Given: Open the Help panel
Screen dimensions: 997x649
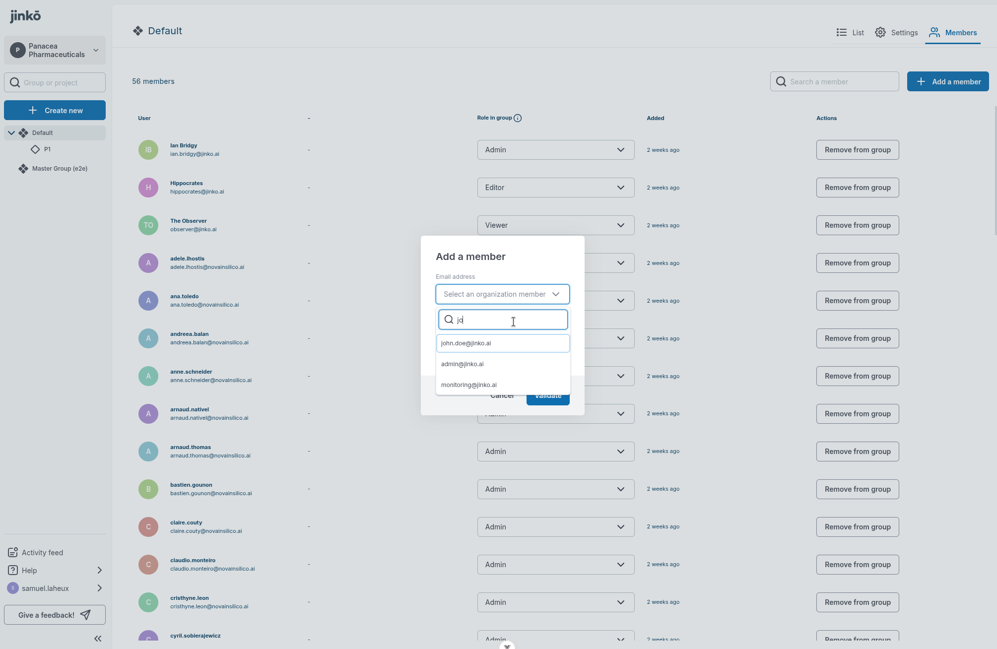Looking at the screenshot, I should [30, 570].
